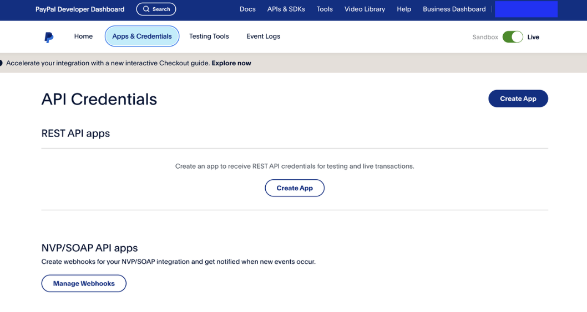
Task: Open the Help link
Action: click(x=404, y=9)
